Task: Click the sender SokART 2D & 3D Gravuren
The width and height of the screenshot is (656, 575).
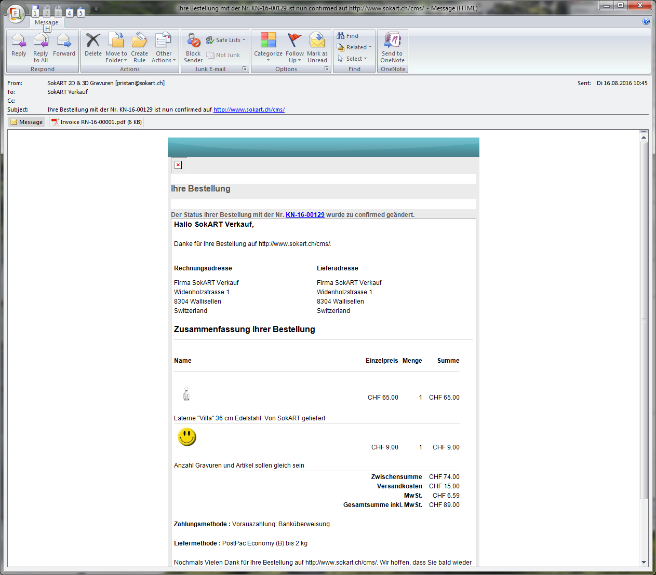Action: [x=106, y=83]
